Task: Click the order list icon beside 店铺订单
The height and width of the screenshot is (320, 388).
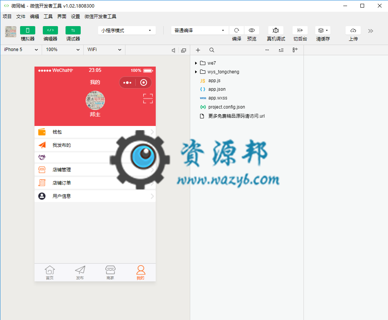Action: (42, 183)
